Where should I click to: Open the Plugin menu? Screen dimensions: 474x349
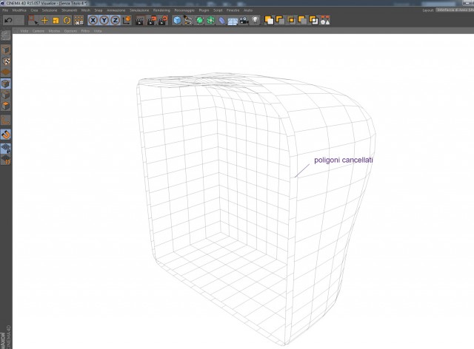coord(204,10)
